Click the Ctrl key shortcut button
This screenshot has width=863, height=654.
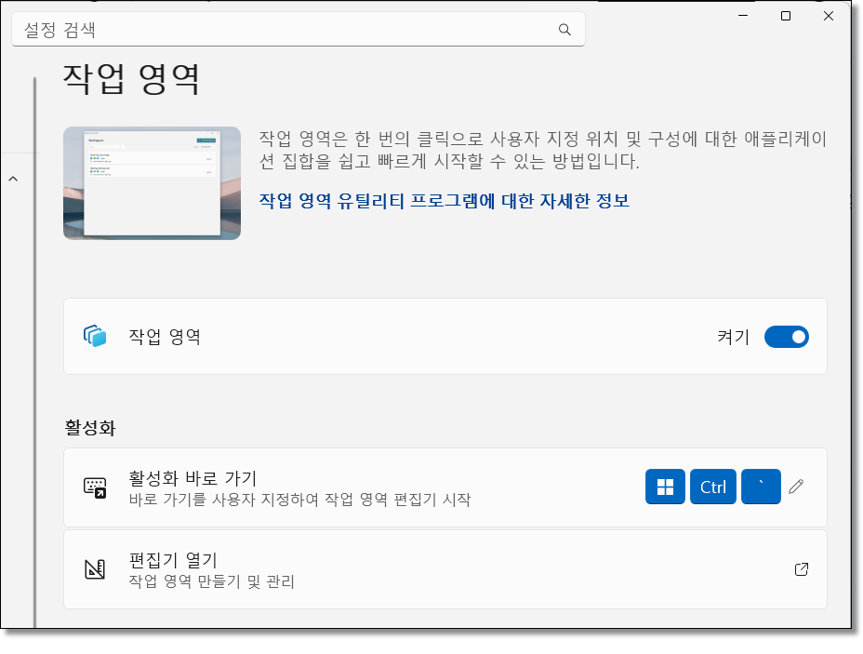712,487
